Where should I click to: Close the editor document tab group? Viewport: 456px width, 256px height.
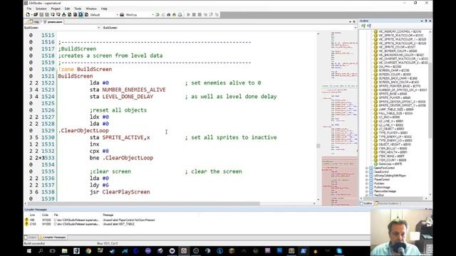pos(354,22)
